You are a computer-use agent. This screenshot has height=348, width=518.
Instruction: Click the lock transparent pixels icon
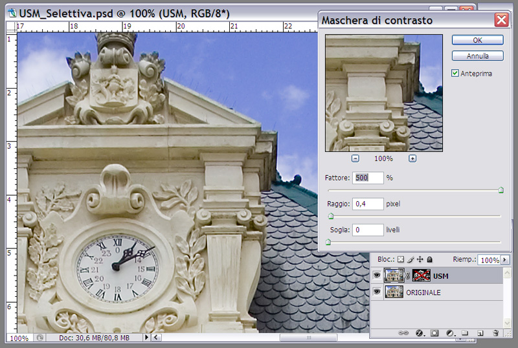pyautogui.click(x=400, y=259)
